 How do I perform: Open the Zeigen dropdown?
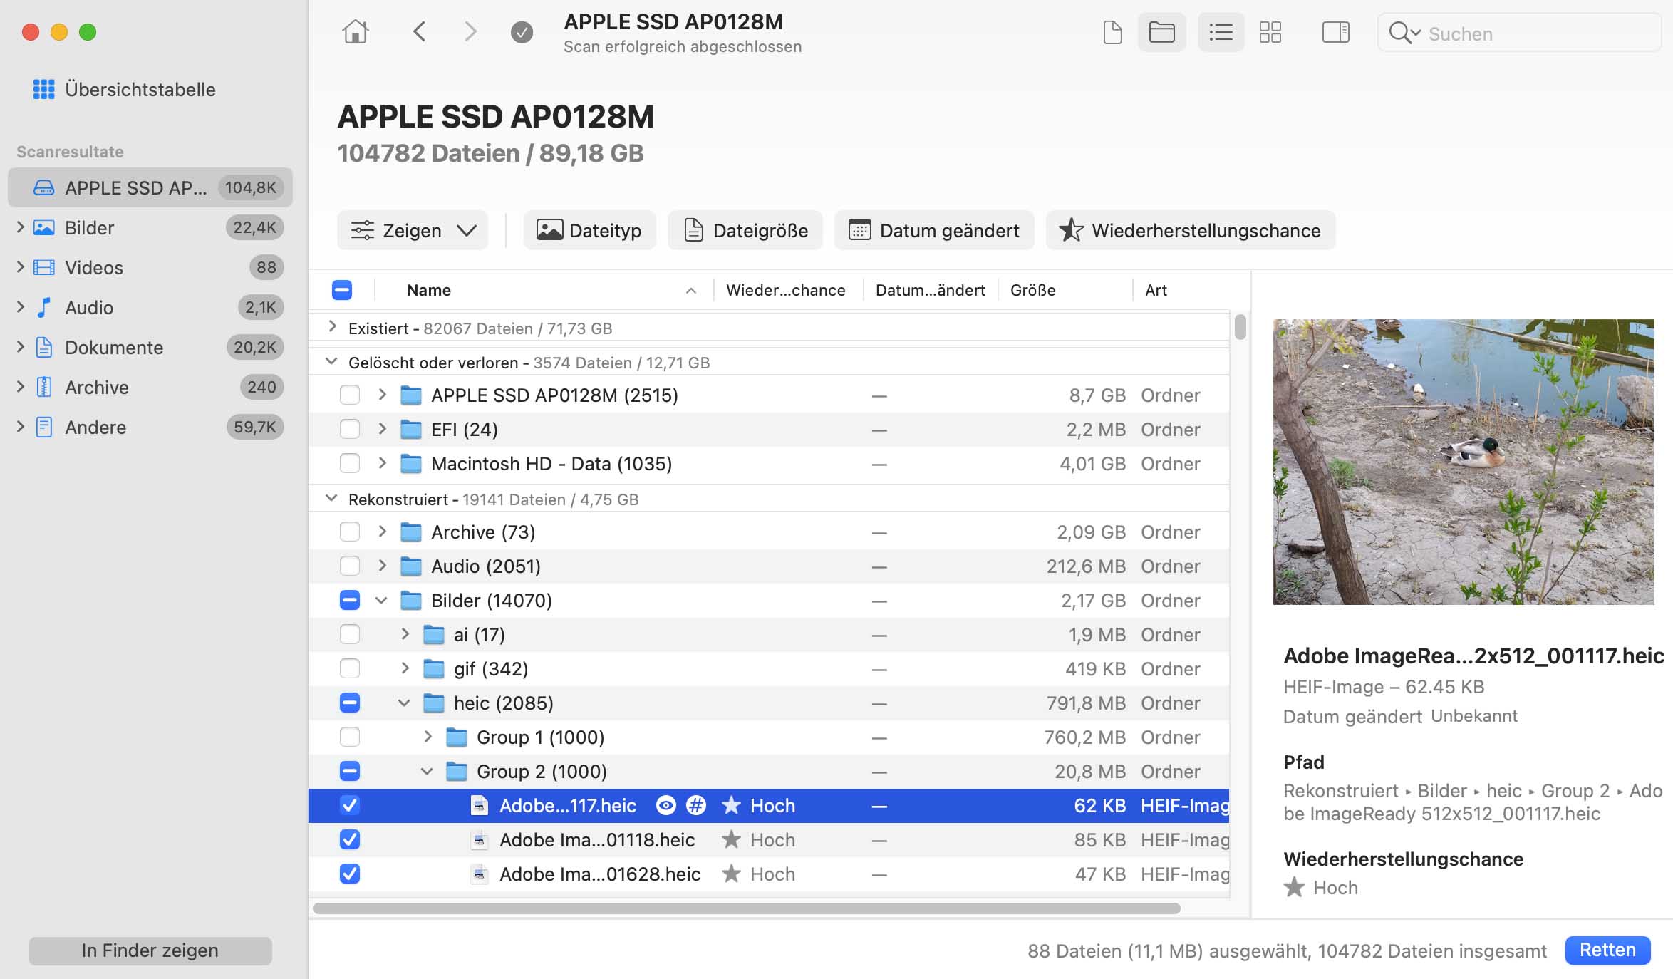[x=413, y=230]
